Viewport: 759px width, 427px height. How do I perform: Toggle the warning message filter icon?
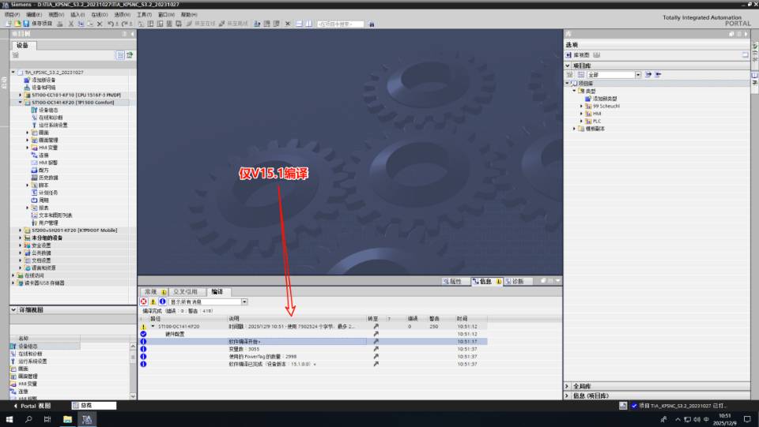153,302
